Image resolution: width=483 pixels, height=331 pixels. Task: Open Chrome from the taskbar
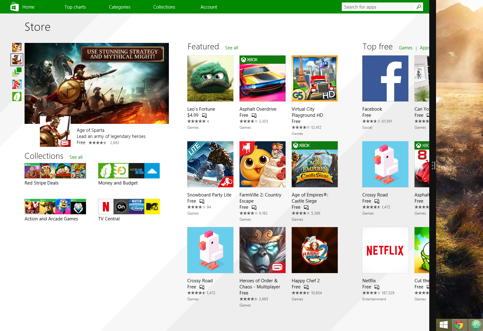459,325
